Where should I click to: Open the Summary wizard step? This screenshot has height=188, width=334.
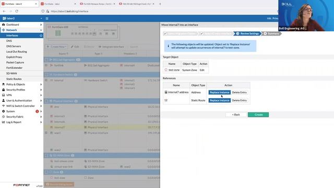tap(271, 33)
